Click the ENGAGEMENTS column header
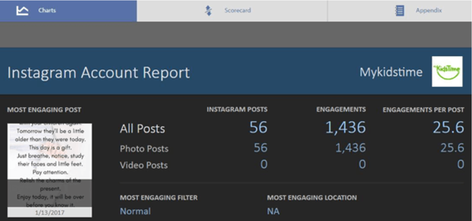 click(x=341, y=110)
